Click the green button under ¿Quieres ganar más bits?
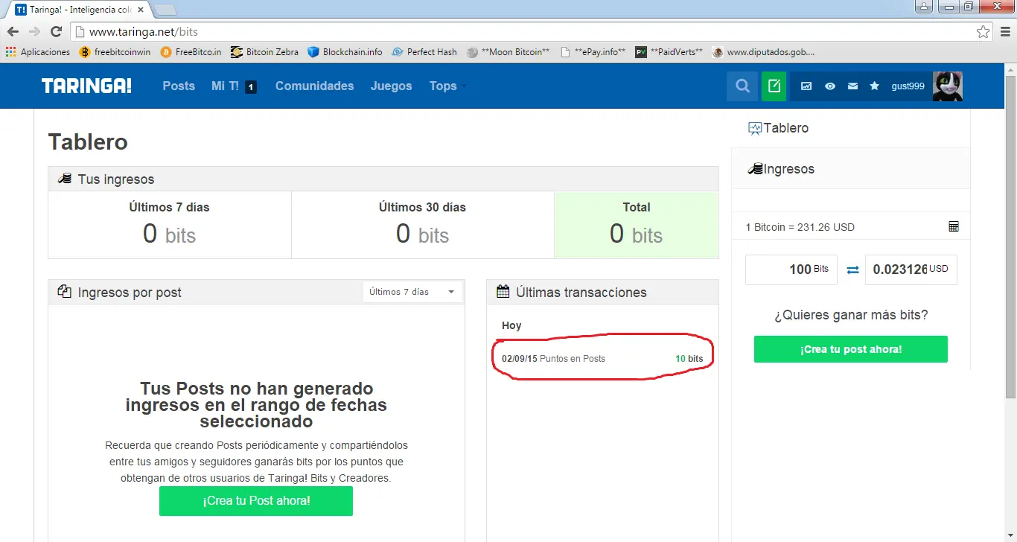1017x542 pixels. [851, 349]
